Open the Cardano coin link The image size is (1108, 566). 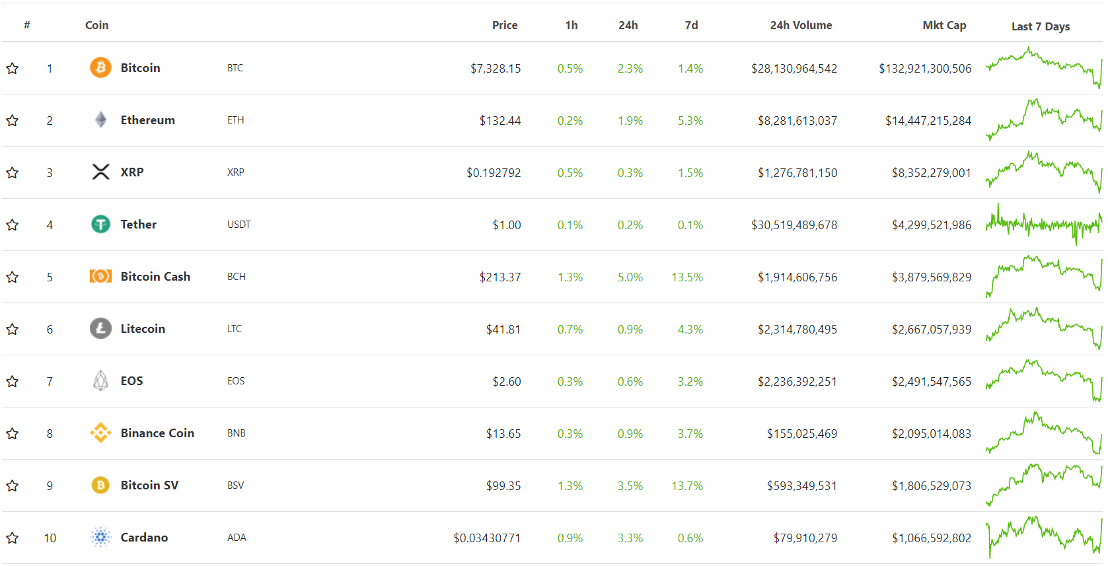pos(144,537)
